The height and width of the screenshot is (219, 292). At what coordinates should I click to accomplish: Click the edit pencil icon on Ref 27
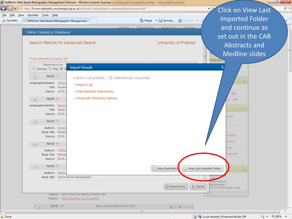click(x=175, y=207)
